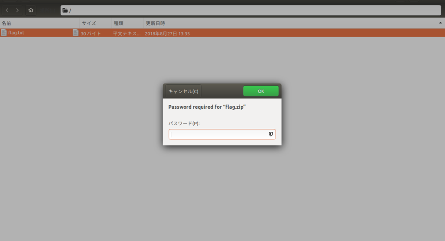This screenshot has width=445, height=241.
Task: Click the location path bar showing /
Action: [251, 10]
